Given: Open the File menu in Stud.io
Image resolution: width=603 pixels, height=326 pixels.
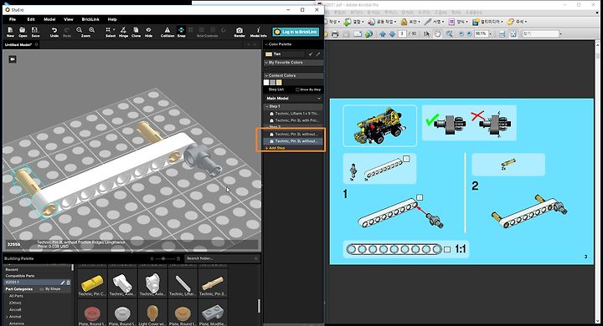Looking at the screenshot, I should pyautogui.click(x=13, y=19).
